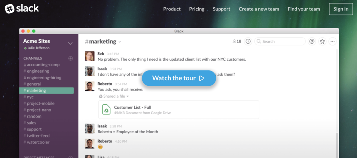Open starred items star icon

[322, 42]
